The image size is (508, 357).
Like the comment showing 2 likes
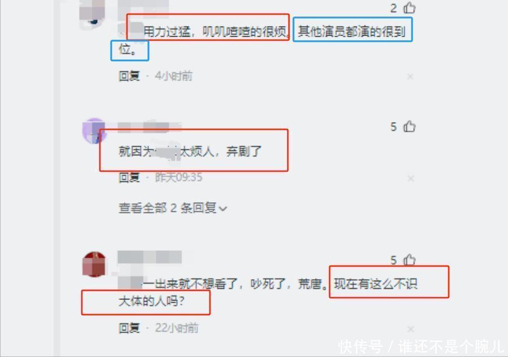410,8
